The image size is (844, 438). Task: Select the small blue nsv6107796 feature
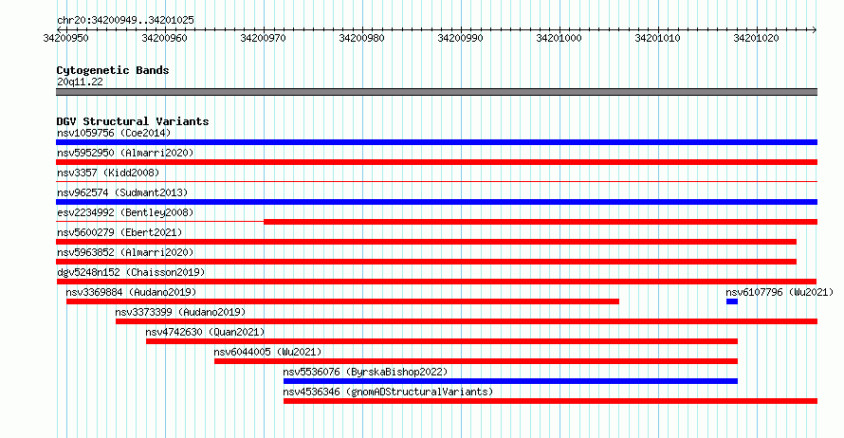click(732, 301)
